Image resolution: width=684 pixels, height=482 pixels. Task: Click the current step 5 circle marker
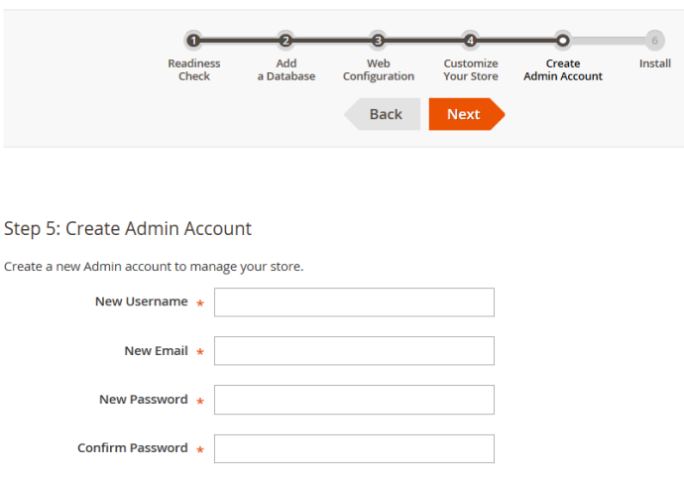562,41
